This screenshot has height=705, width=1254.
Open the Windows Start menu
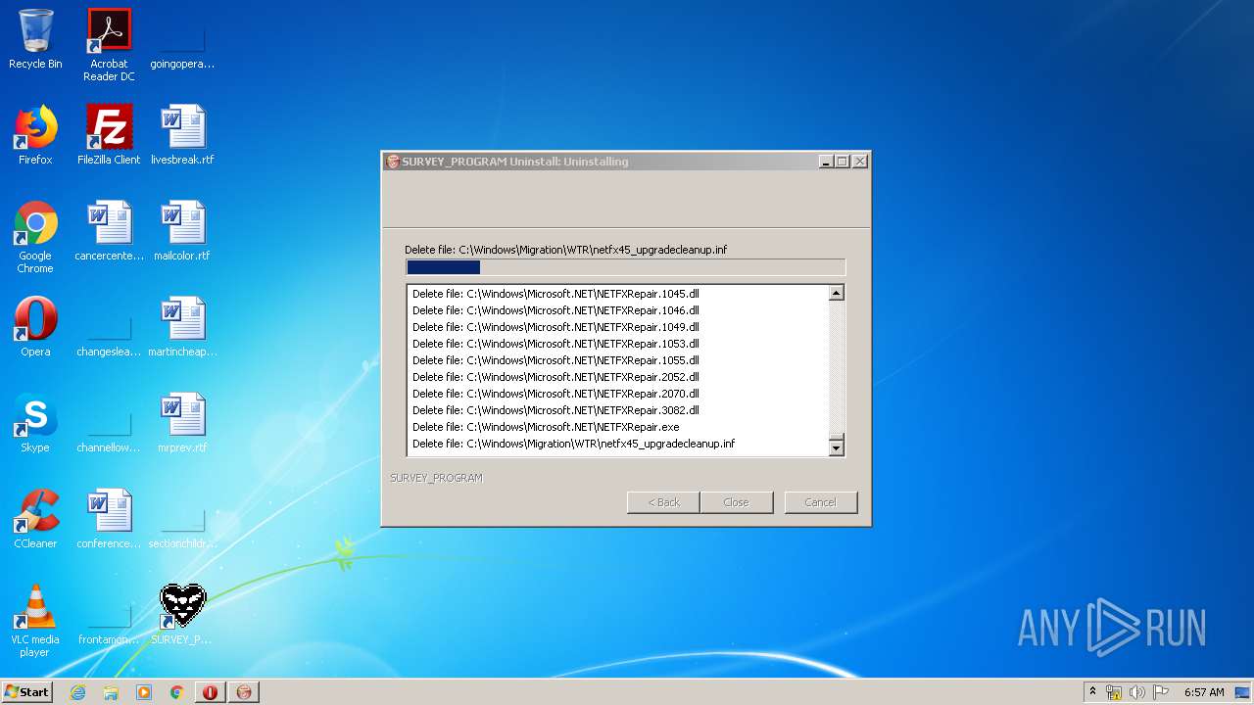tap(27, 692)
